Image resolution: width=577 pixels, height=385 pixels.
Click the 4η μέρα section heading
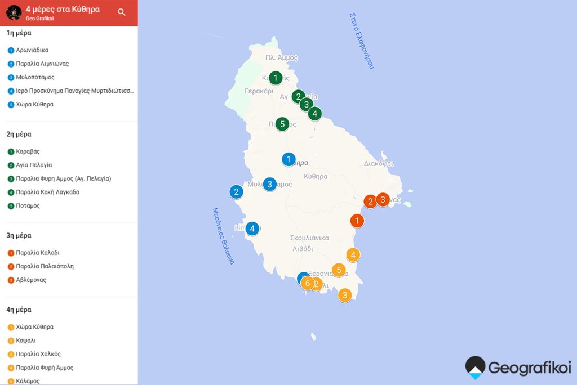point(19,310)
